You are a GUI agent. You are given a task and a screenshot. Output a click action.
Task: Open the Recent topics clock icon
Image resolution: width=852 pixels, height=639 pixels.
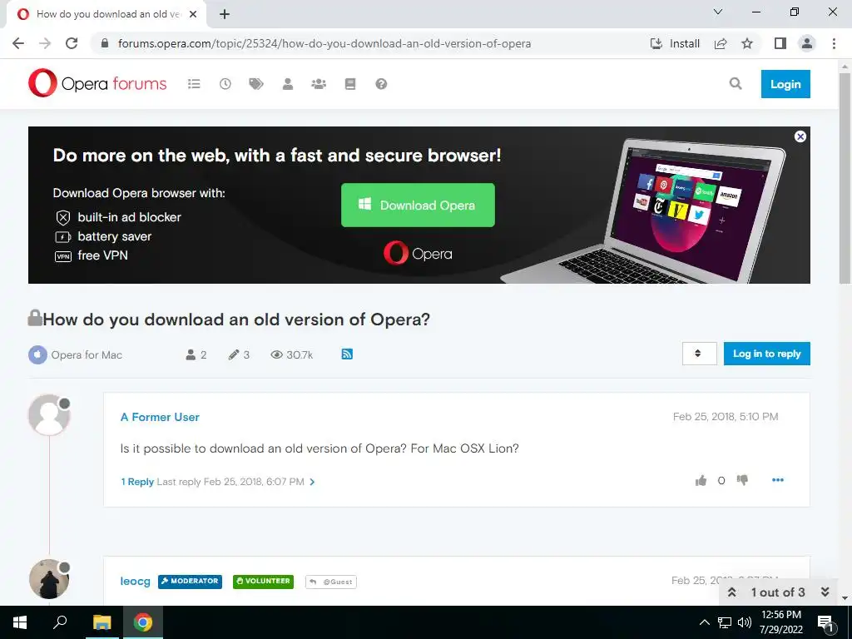coord(225,84)
